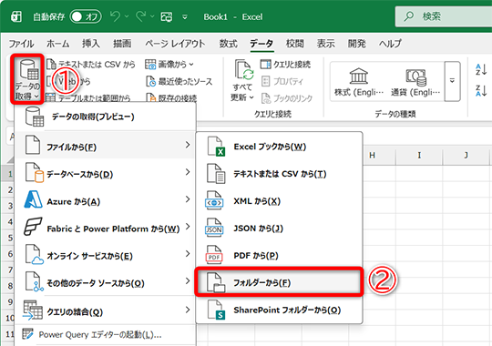Select column J header
492x346 pixels.
tap(466, 155)
